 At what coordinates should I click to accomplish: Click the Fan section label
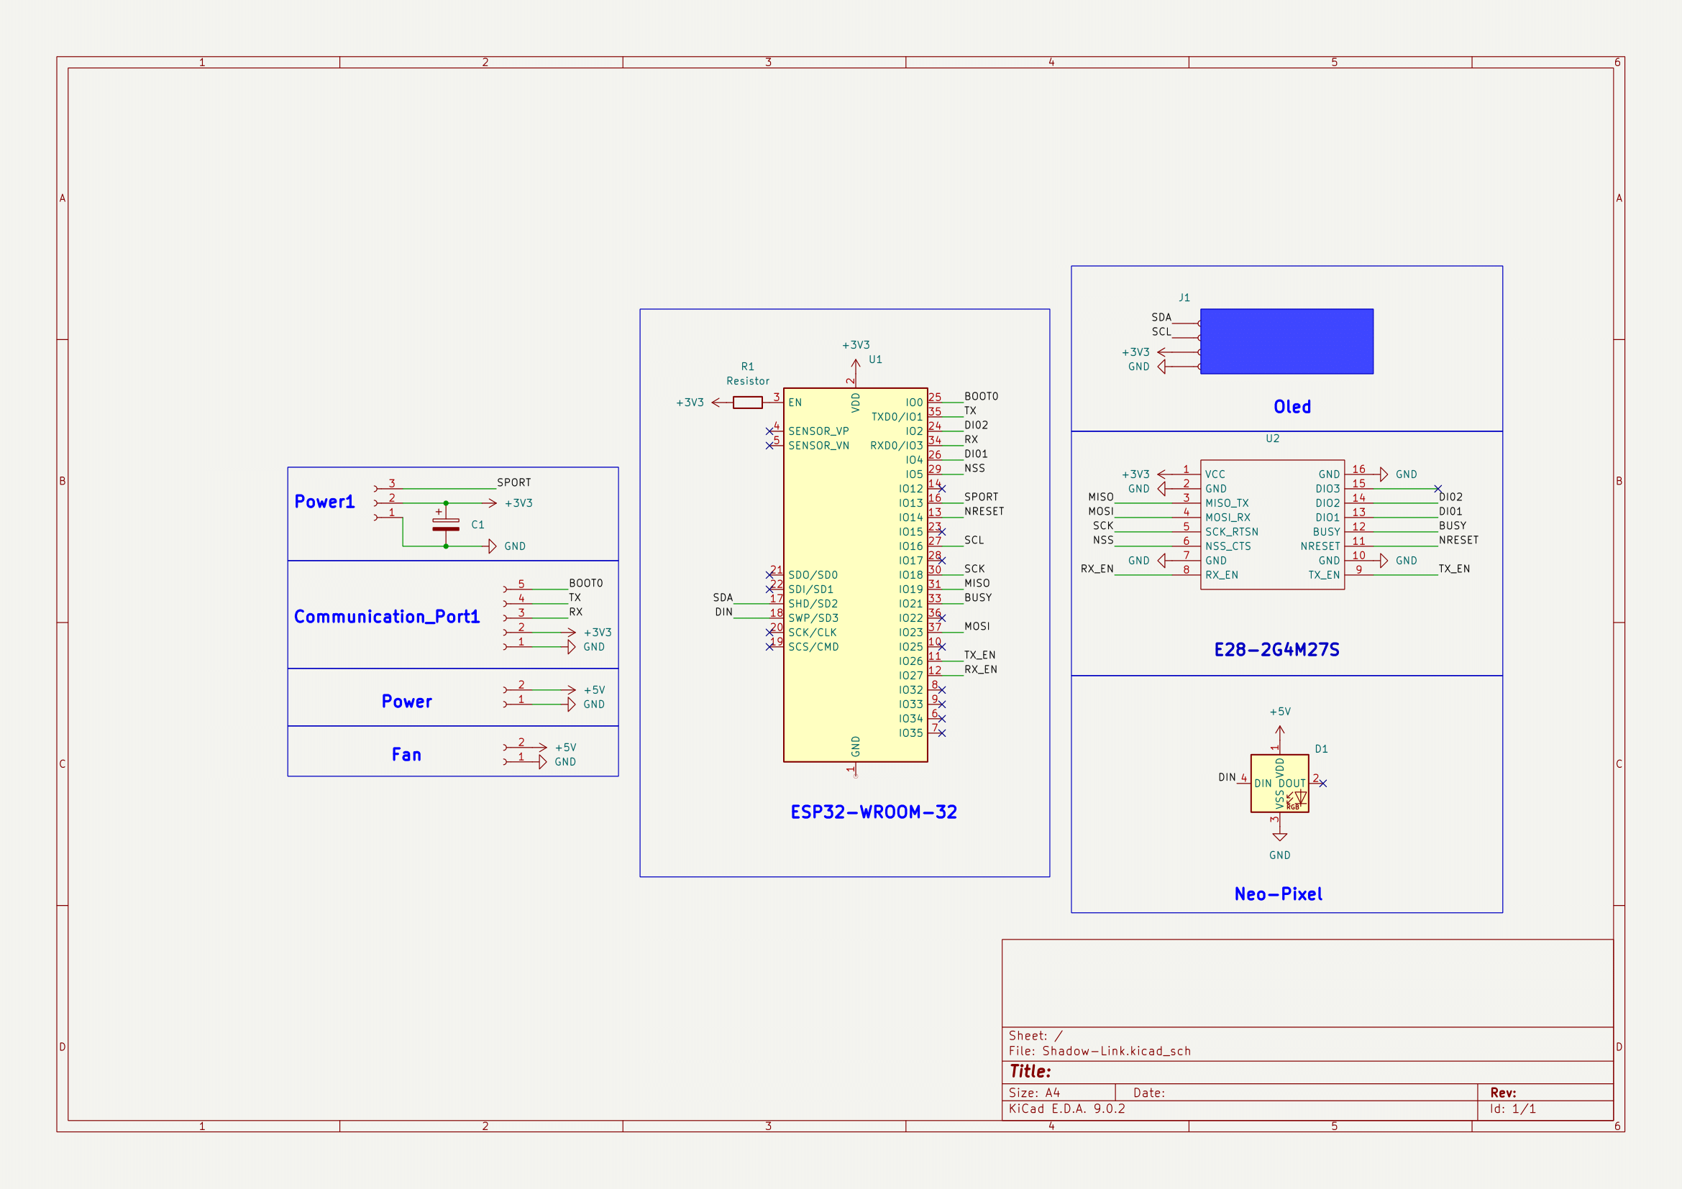tap(406, 754)
